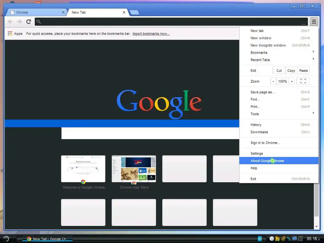Choose Find... from menu
Viewport: 324px width, 243px height.
pos(279,99)
